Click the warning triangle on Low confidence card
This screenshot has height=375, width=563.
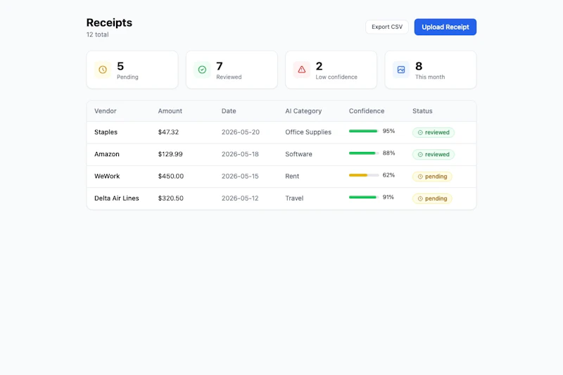tap(302, 70)
